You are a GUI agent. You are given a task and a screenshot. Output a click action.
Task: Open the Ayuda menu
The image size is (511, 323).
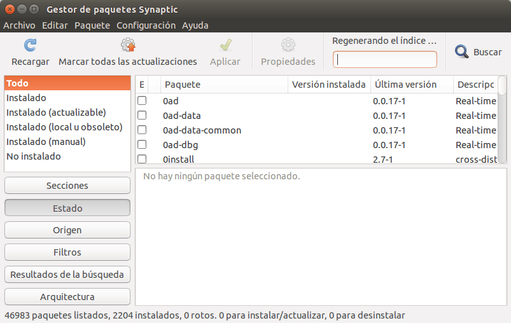(x=195, y=25)
